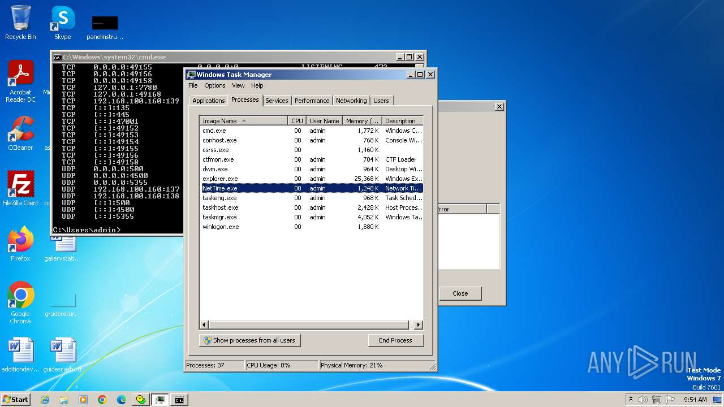Image resolution: width=724 pixels, height=407 pixels.
Task: Select the NetTime.exe process row
Action: [x=312, y=188]
